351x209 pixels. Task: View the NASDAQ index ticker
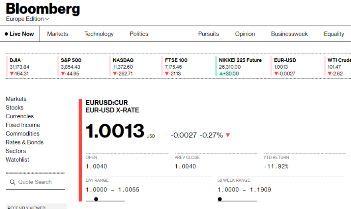[123, 67]
